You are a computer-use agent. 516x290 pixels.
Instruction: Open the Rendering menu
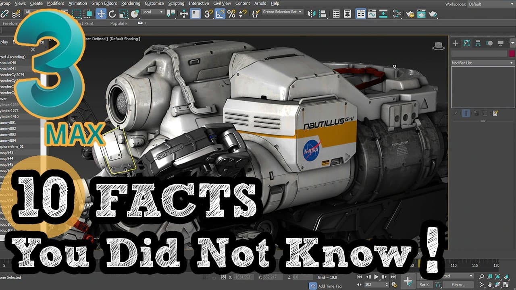[x=131, y=4]
